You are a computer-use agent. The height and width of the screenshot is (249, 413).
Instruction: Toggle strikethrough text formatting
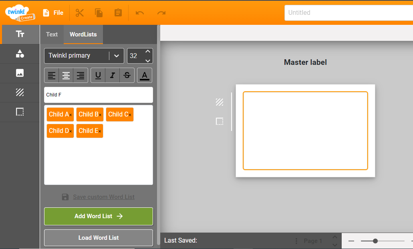pyautogui.click(x=127, y=75)
